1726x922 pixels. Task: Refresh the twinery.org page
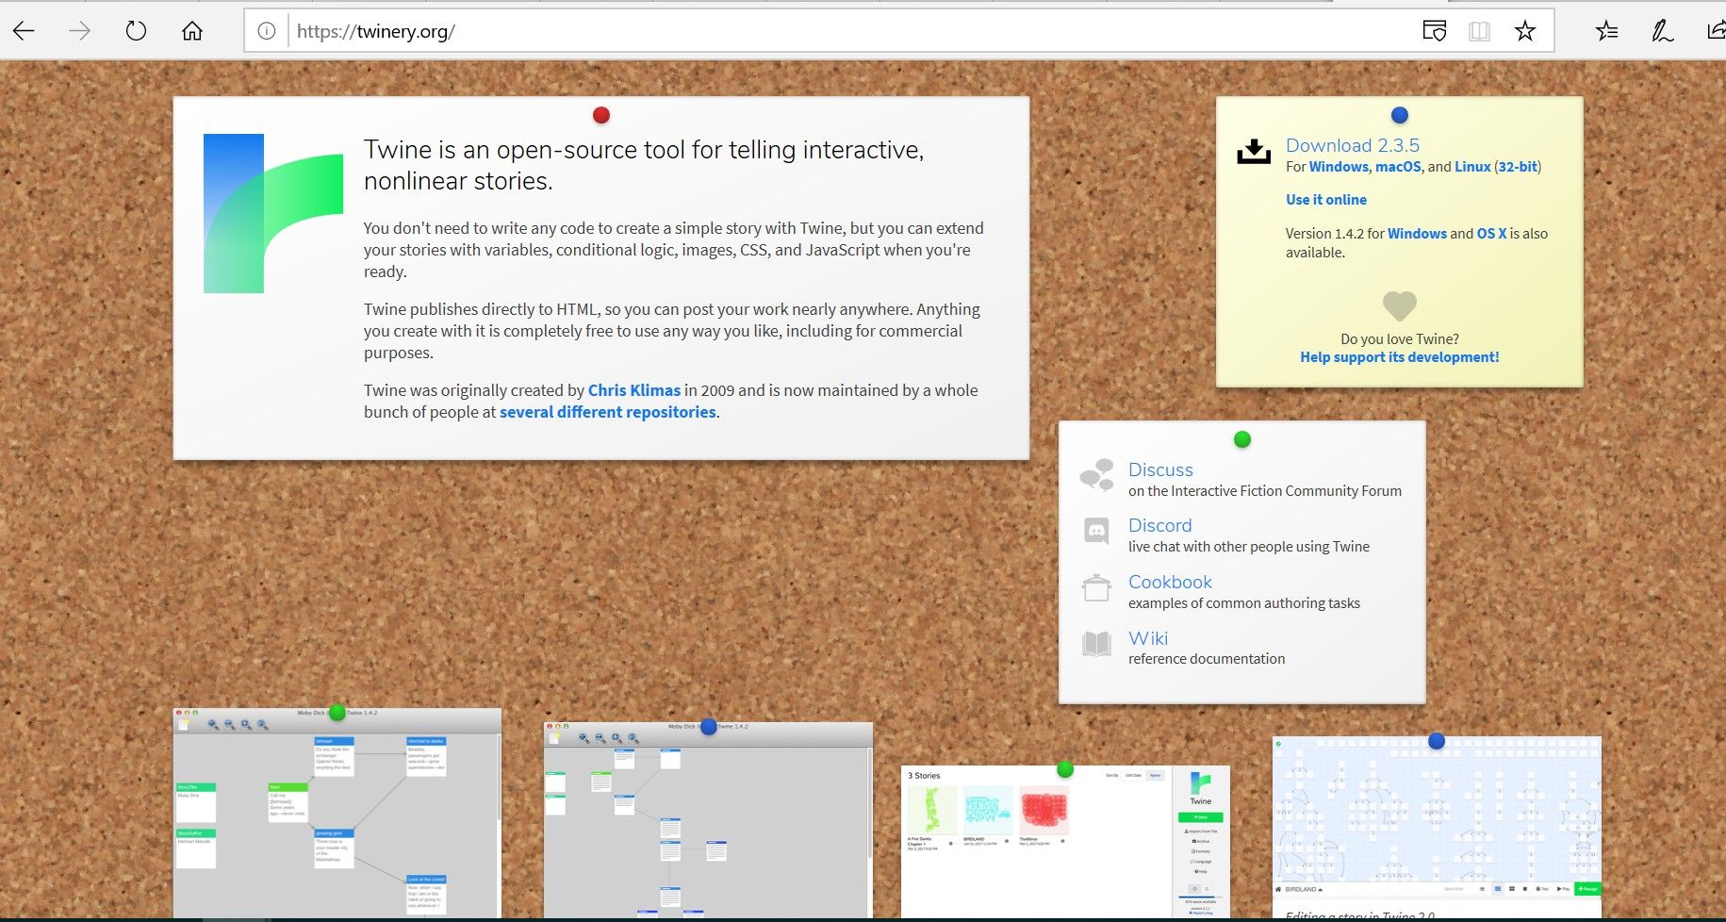coord(136,31)
